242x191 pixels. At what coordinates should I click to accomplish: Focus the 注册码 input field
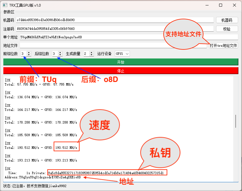point(115,29)
